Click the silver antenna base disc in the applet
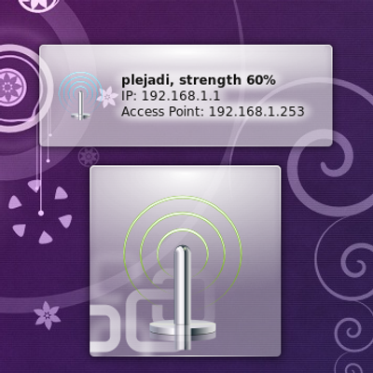Viewport: 373px width, 373px height. click(x=182, y=329)
